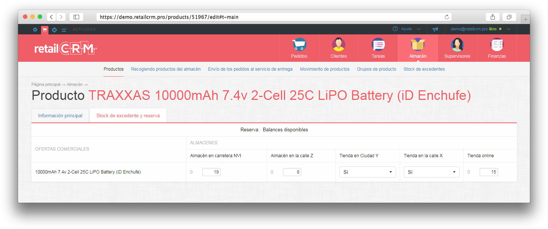Viewport: 548px width, 229px height.
Task: Click the retailCRM logo
Action: point(65,48)
